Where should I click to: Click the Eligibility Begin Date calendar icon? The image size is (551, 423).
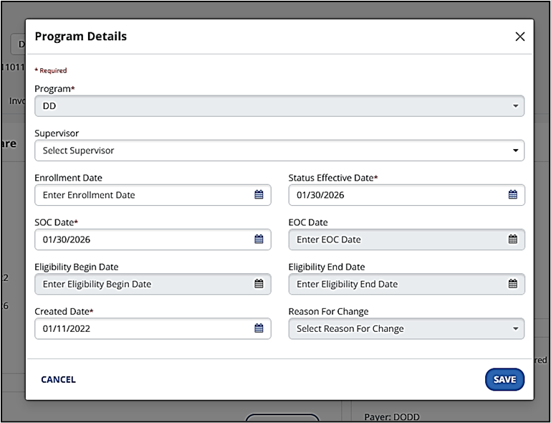point(259,284)
